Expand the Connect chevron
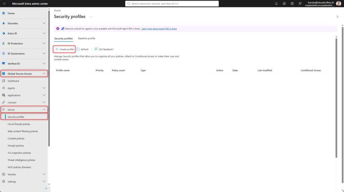Viewport: 344px width, 192px height. (44, 102)
